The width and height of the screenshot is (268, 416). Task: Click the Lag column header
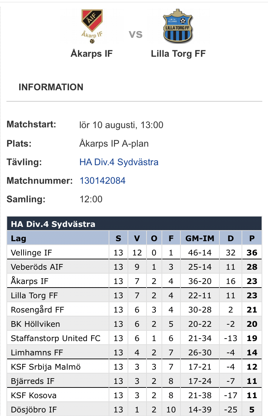(x=19, y=238)
